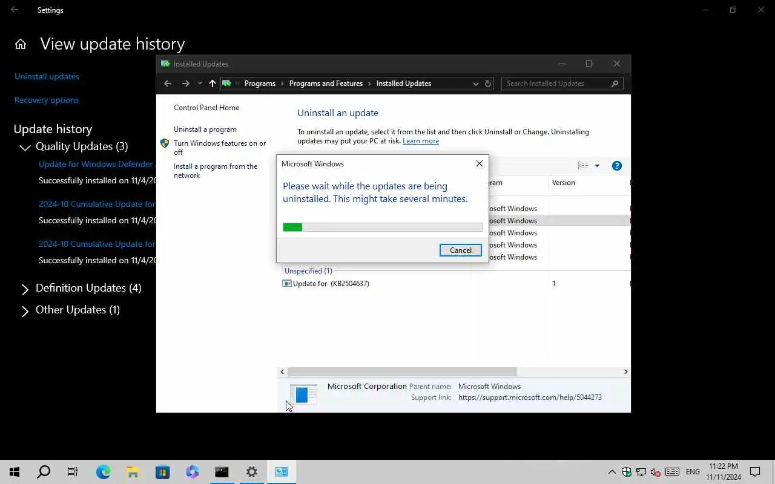Change the list view layout icon

pyautogui.click(x=583, y=166)
